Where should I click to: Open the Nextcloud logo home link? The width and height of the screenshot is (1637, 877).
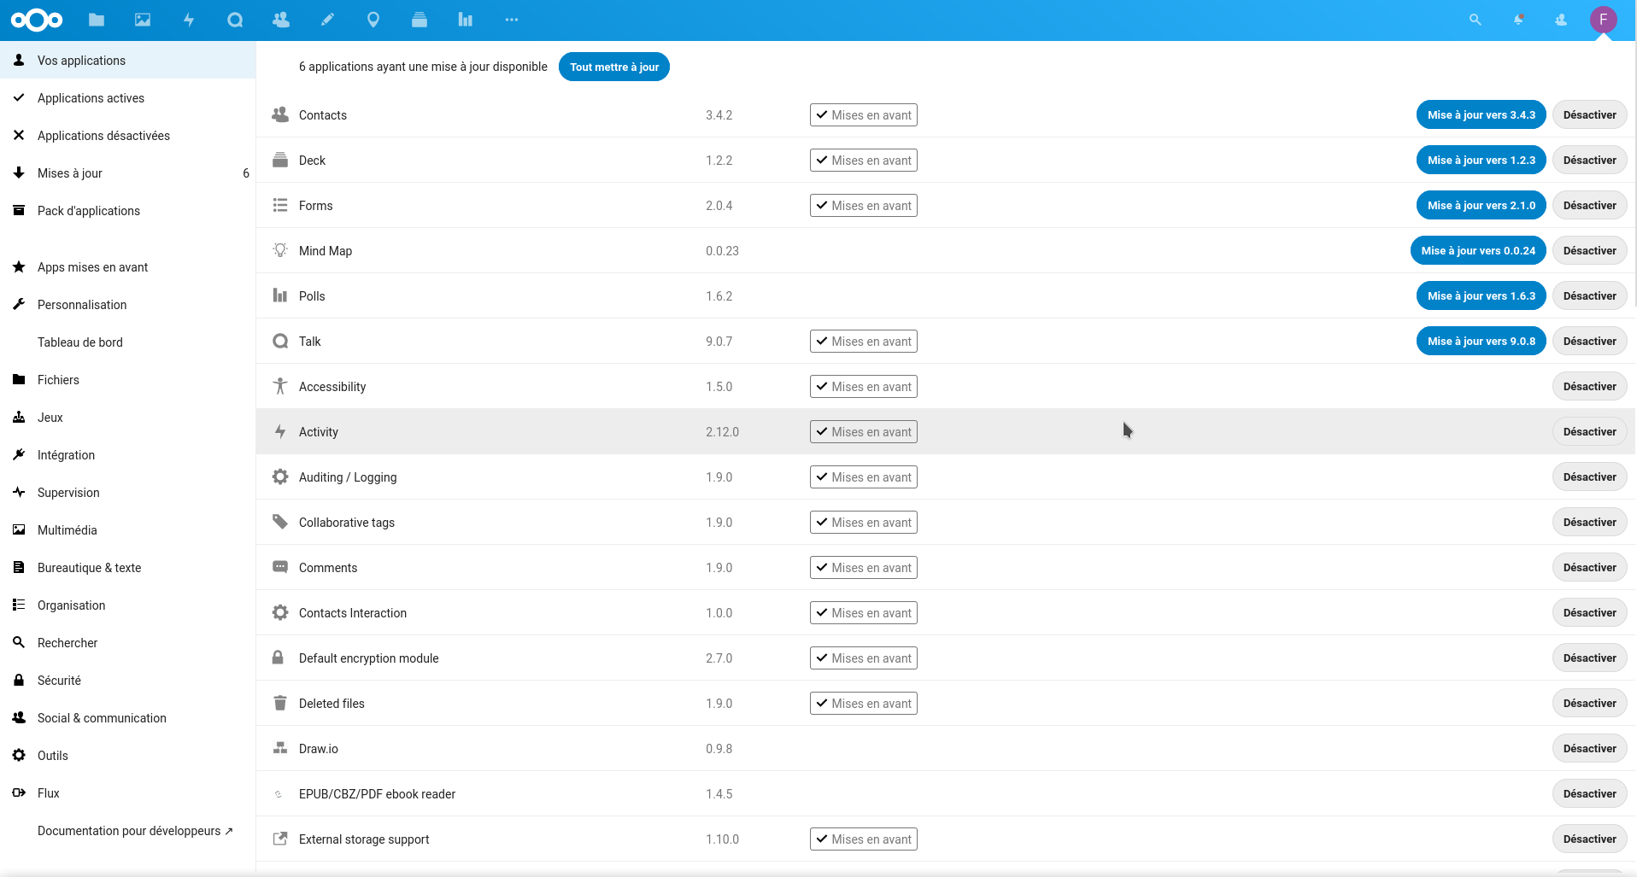click(x=37, y=20)
